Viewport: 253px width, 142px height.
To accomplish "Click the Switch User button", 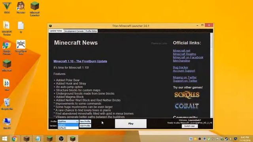I will point(190,126).
